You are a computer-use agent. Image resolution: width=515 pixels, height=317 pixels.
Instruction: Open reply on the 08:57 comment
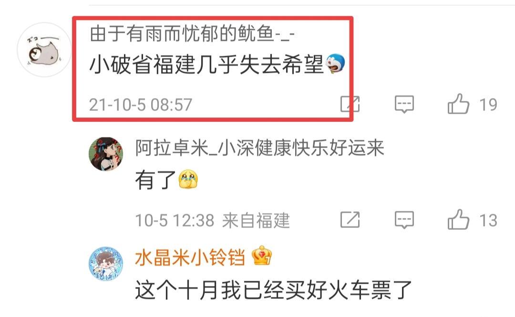click(x=404, y=104)
